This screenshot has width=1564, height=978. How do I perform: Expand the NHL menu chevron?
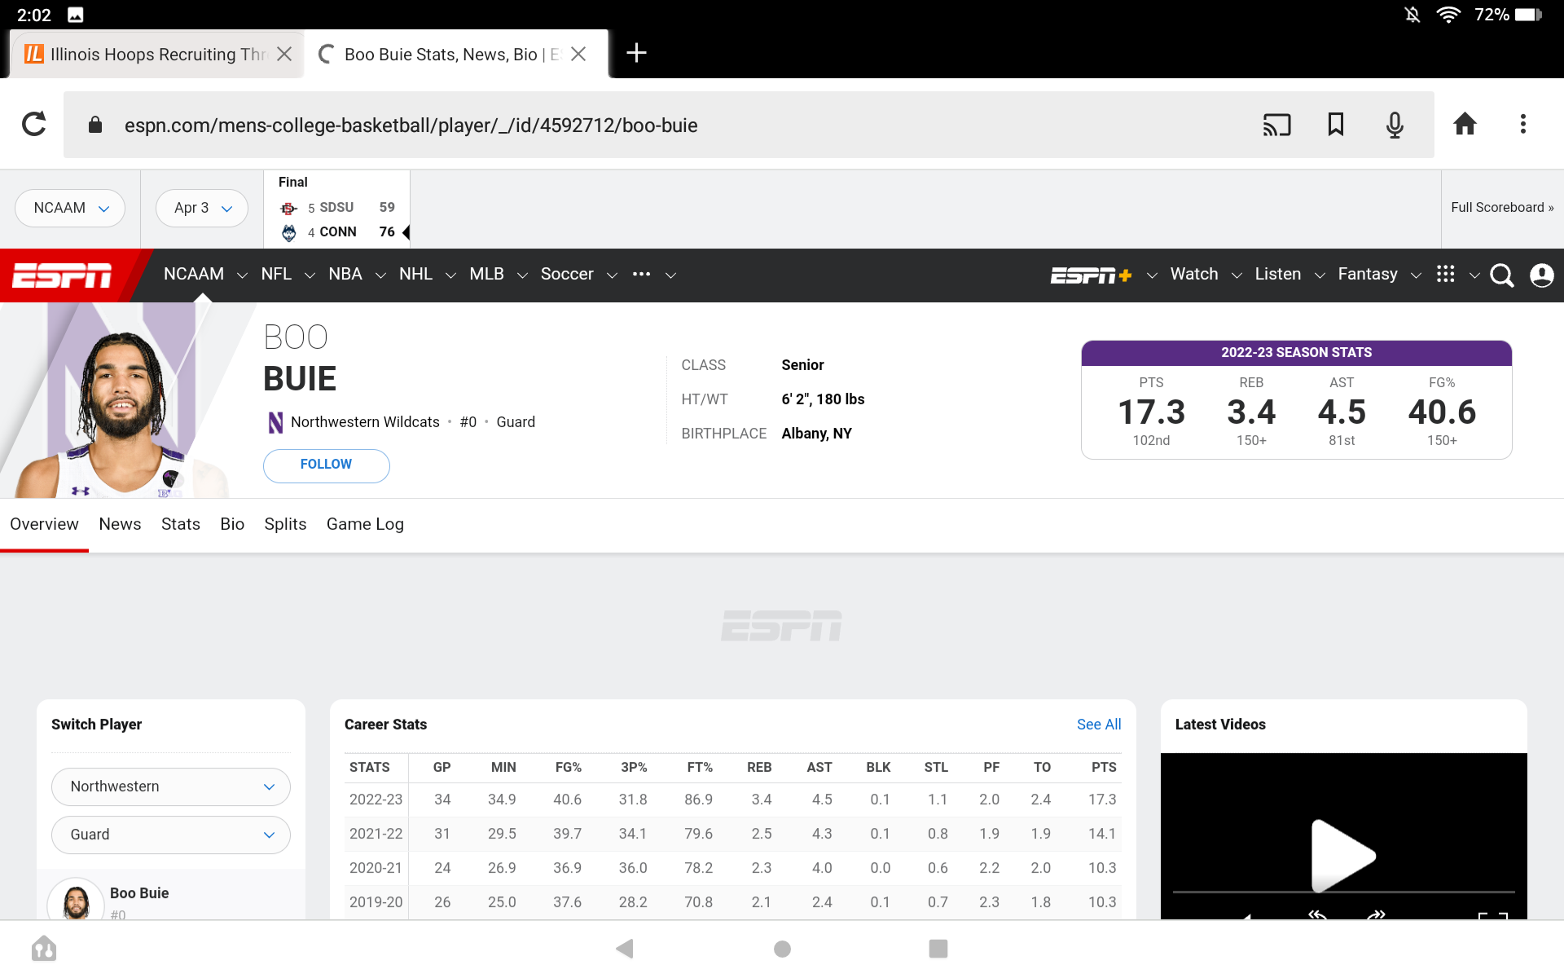[x=450, y=275]
